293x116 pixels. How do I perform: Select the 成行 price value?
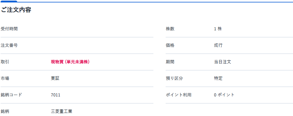coord(218,45)
